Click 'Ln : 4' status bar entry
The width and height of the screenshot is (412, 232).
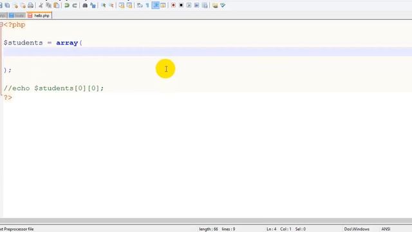(x=272, y=229)
